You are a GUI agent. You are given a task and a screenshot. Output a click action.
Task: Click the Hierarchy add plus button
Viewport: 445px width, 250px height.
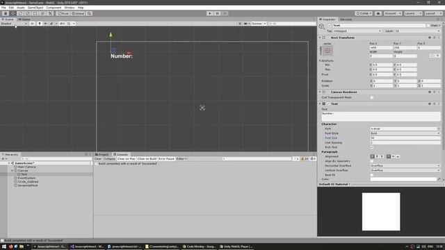(x=3, y=159)
